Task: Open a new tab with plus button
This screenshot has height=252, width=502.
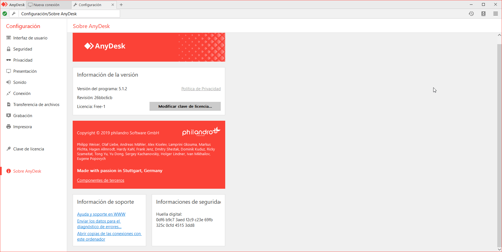Action: [x=121, y=5]
